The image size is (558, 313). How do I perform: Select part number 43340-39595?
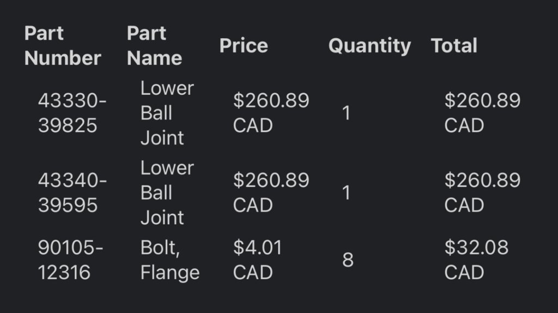pyautogui.click(x=72, y=192)
